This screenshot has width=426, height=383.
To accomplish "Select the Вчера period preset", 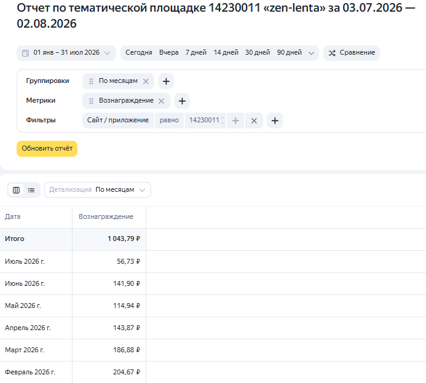I will pyautogui.click(x=168, y=52).
